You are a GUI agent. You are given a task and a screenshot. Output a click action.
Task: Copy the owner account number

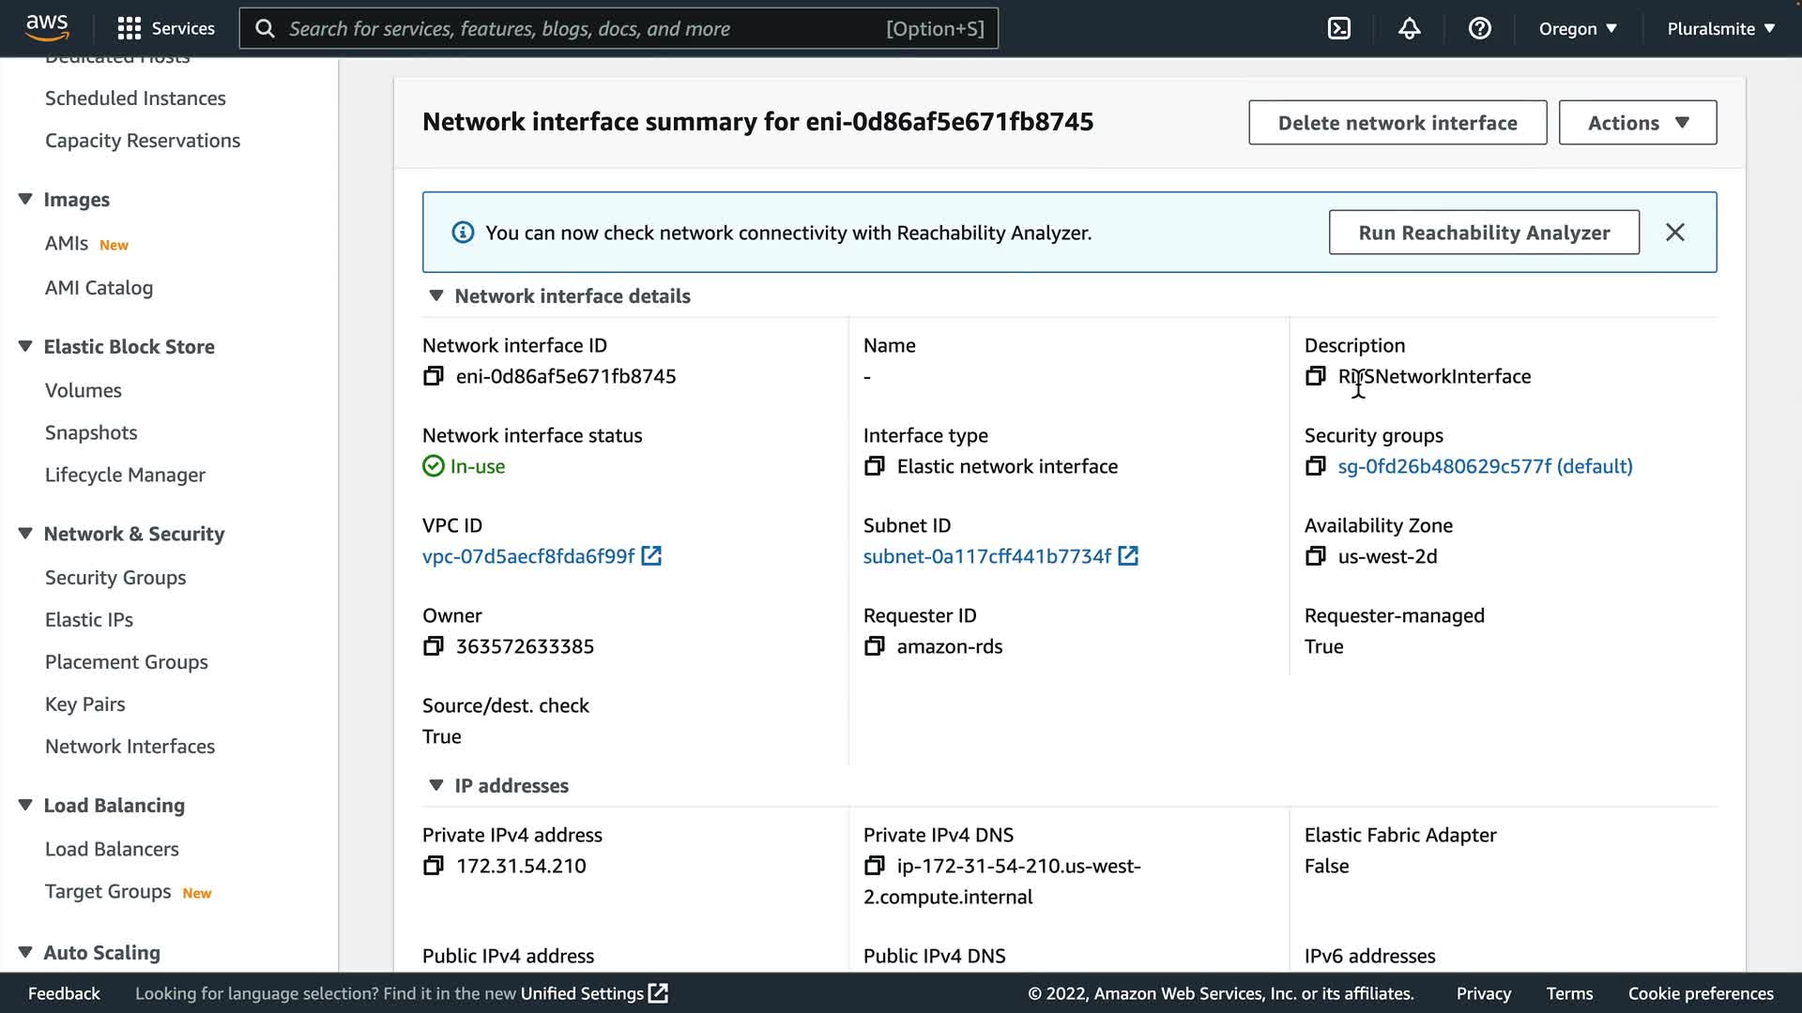(433, 646)
